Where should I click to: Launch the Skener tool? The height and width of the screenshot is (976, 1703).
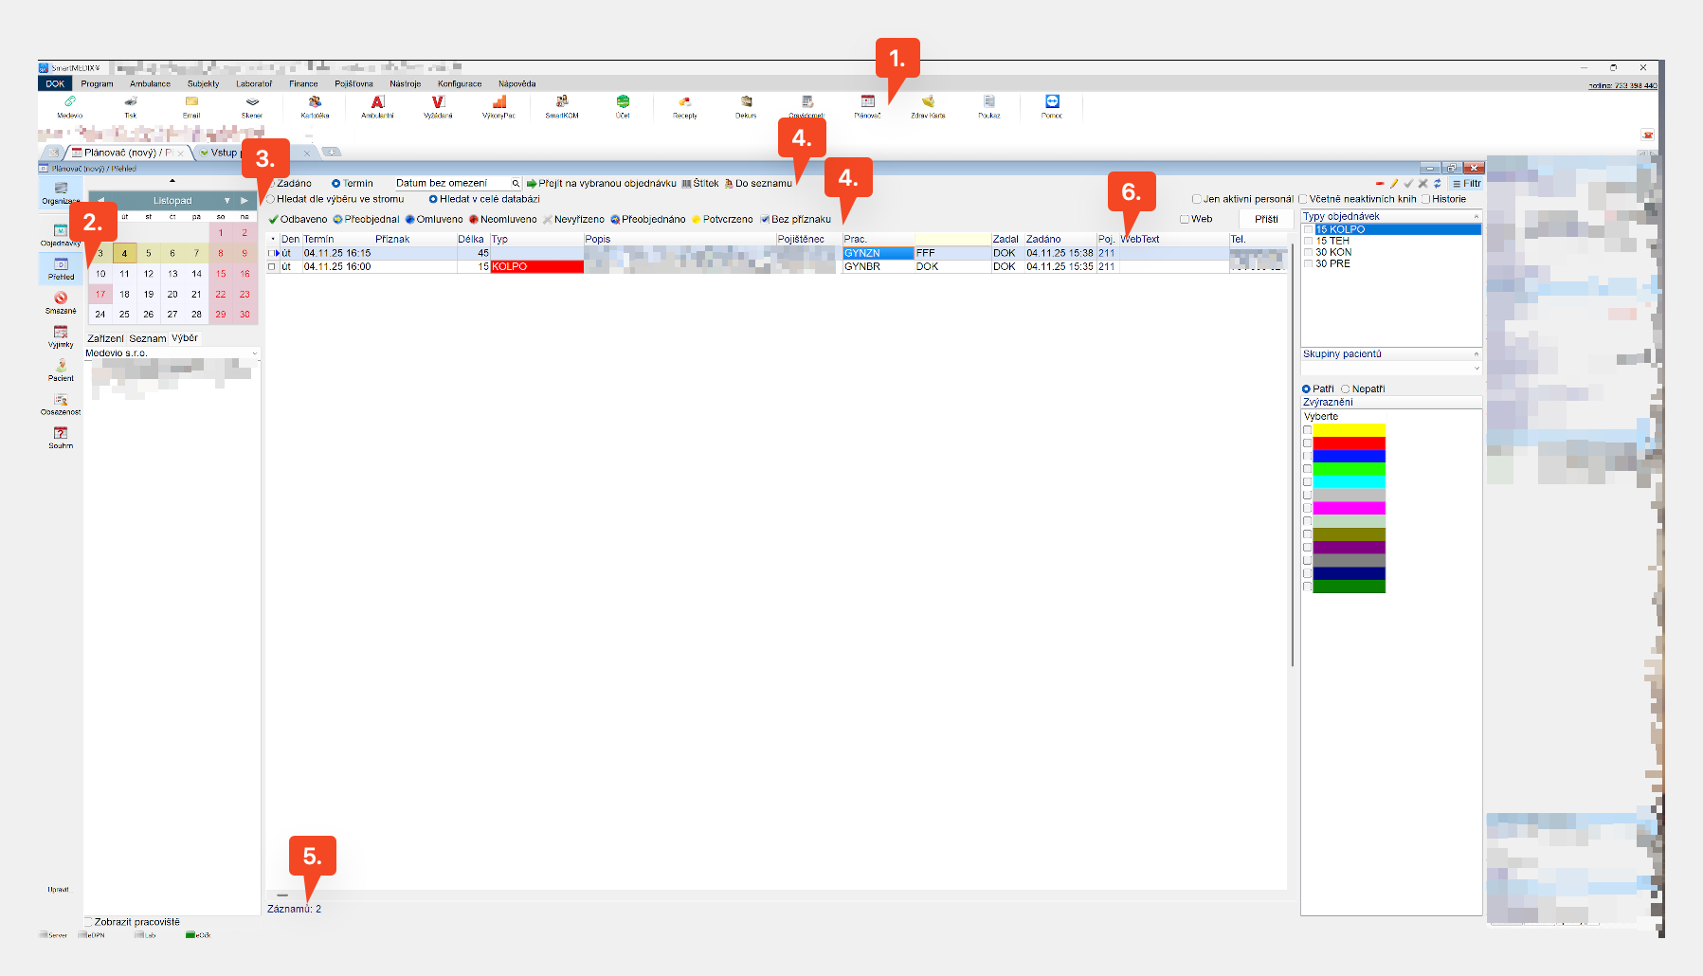[252, 105]
